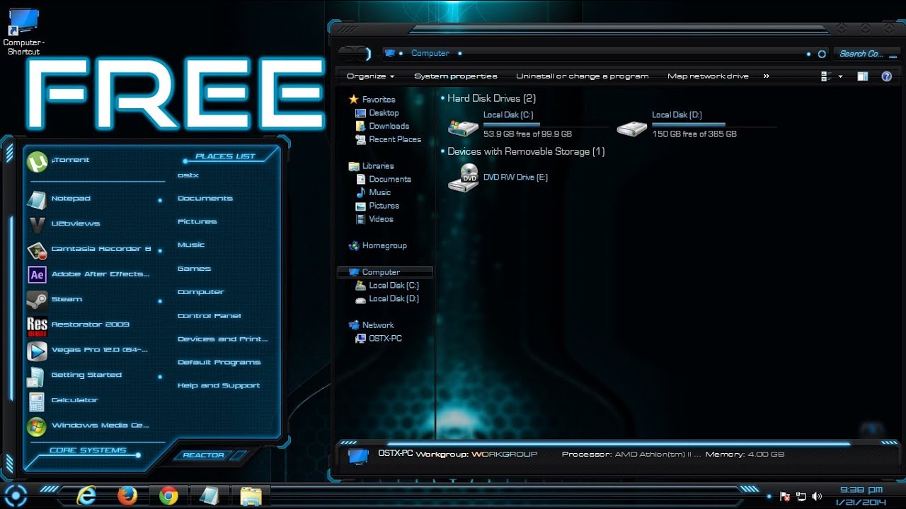Expand the Steam jump list arrow
The height and width of the screenshot is (509, 906).
click(x=160, y=300)
